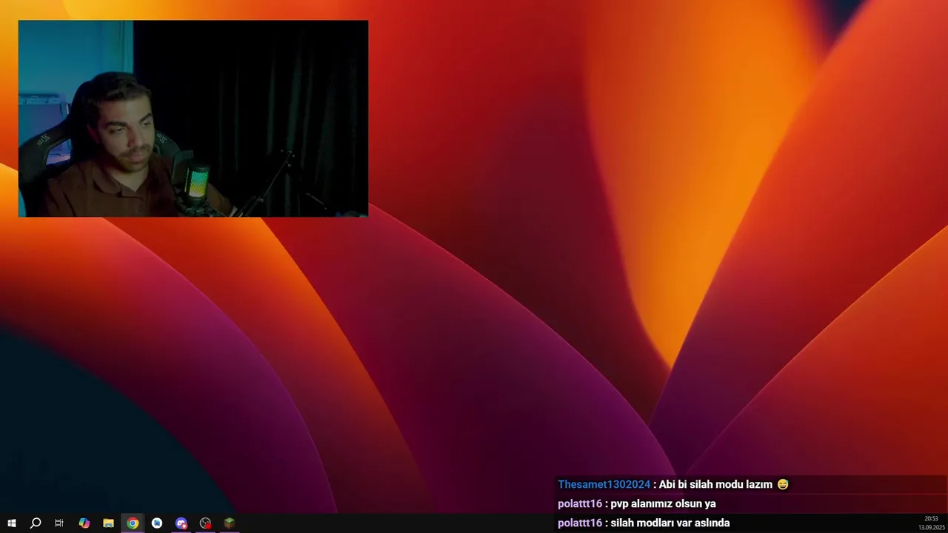
Task: Click chat message "Abi bi silah modu lazım"
Action: (x=715, y=484)
